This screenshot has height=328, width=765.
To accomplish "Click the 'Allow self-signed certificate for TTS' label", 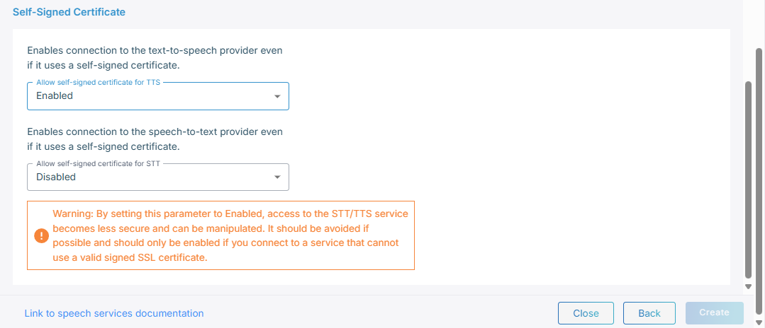I will (x=98, y=83).
